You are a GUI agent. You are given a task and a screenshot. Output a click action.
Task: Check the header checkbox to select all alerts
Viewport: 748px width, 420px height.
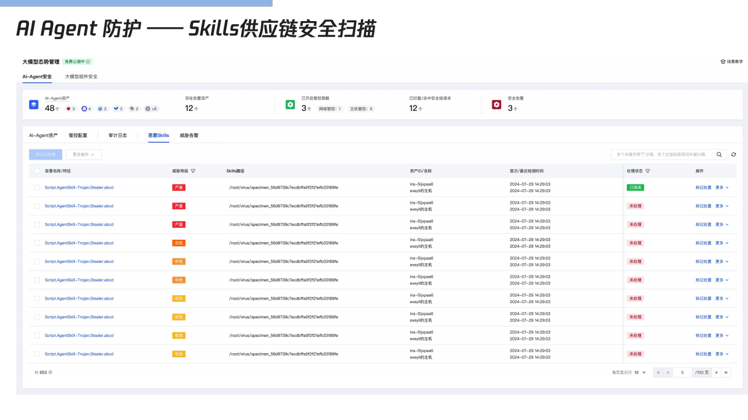pos(37,171)
